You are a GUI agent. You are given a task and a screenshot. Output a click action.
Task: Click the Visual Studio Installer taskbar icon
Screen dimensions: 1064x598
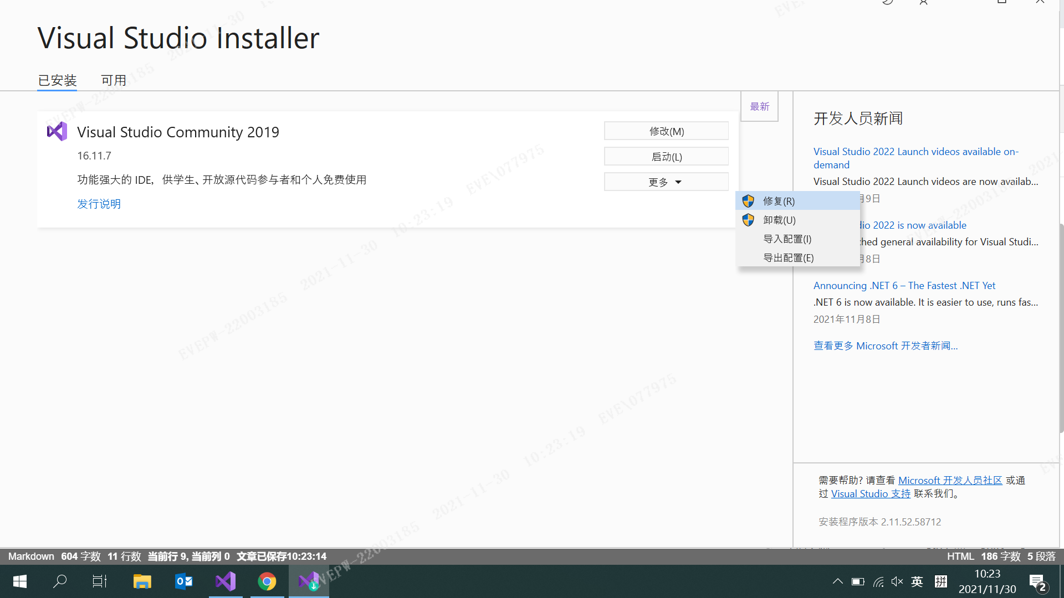(x=309, y=581)
